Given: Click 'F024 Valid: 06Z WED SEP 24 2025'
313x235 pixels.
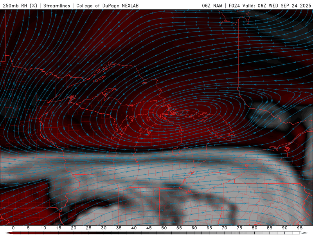Looking at the screenshot, I should click(270, 5).
